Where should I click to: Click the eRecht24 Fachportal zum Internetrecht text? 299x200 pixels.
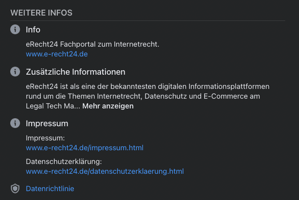[93, 44]
